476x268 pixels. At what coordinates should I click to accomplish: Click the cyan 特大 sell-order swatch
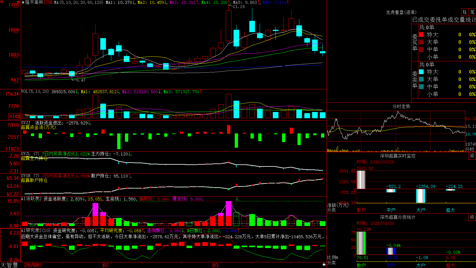point(421,72)
